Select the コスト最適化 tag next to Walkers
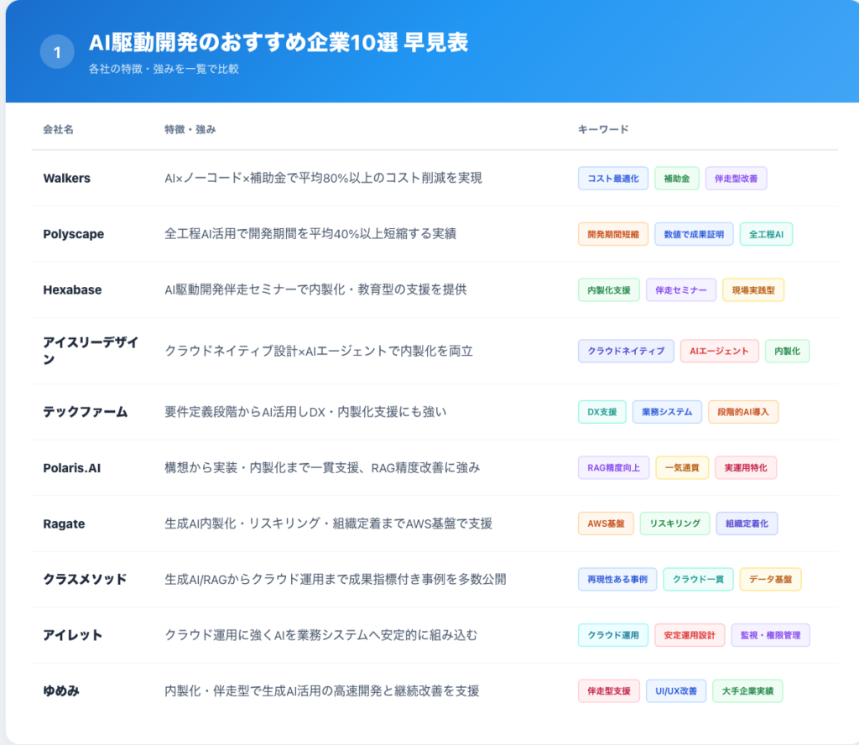Image resolution: width=859 pixels, height=745 pixels. click(x=612, y=178)
